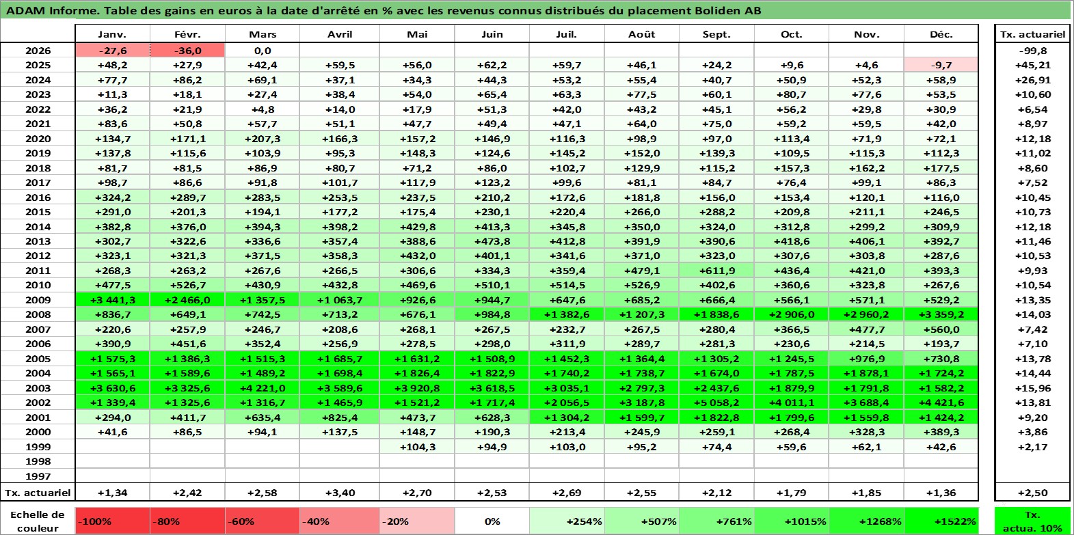The width and height of the screenshot is (1074, 535).
Task: Click the '+3 359,2' cell for Déc. 2008
Action: [x=941, y=314]
